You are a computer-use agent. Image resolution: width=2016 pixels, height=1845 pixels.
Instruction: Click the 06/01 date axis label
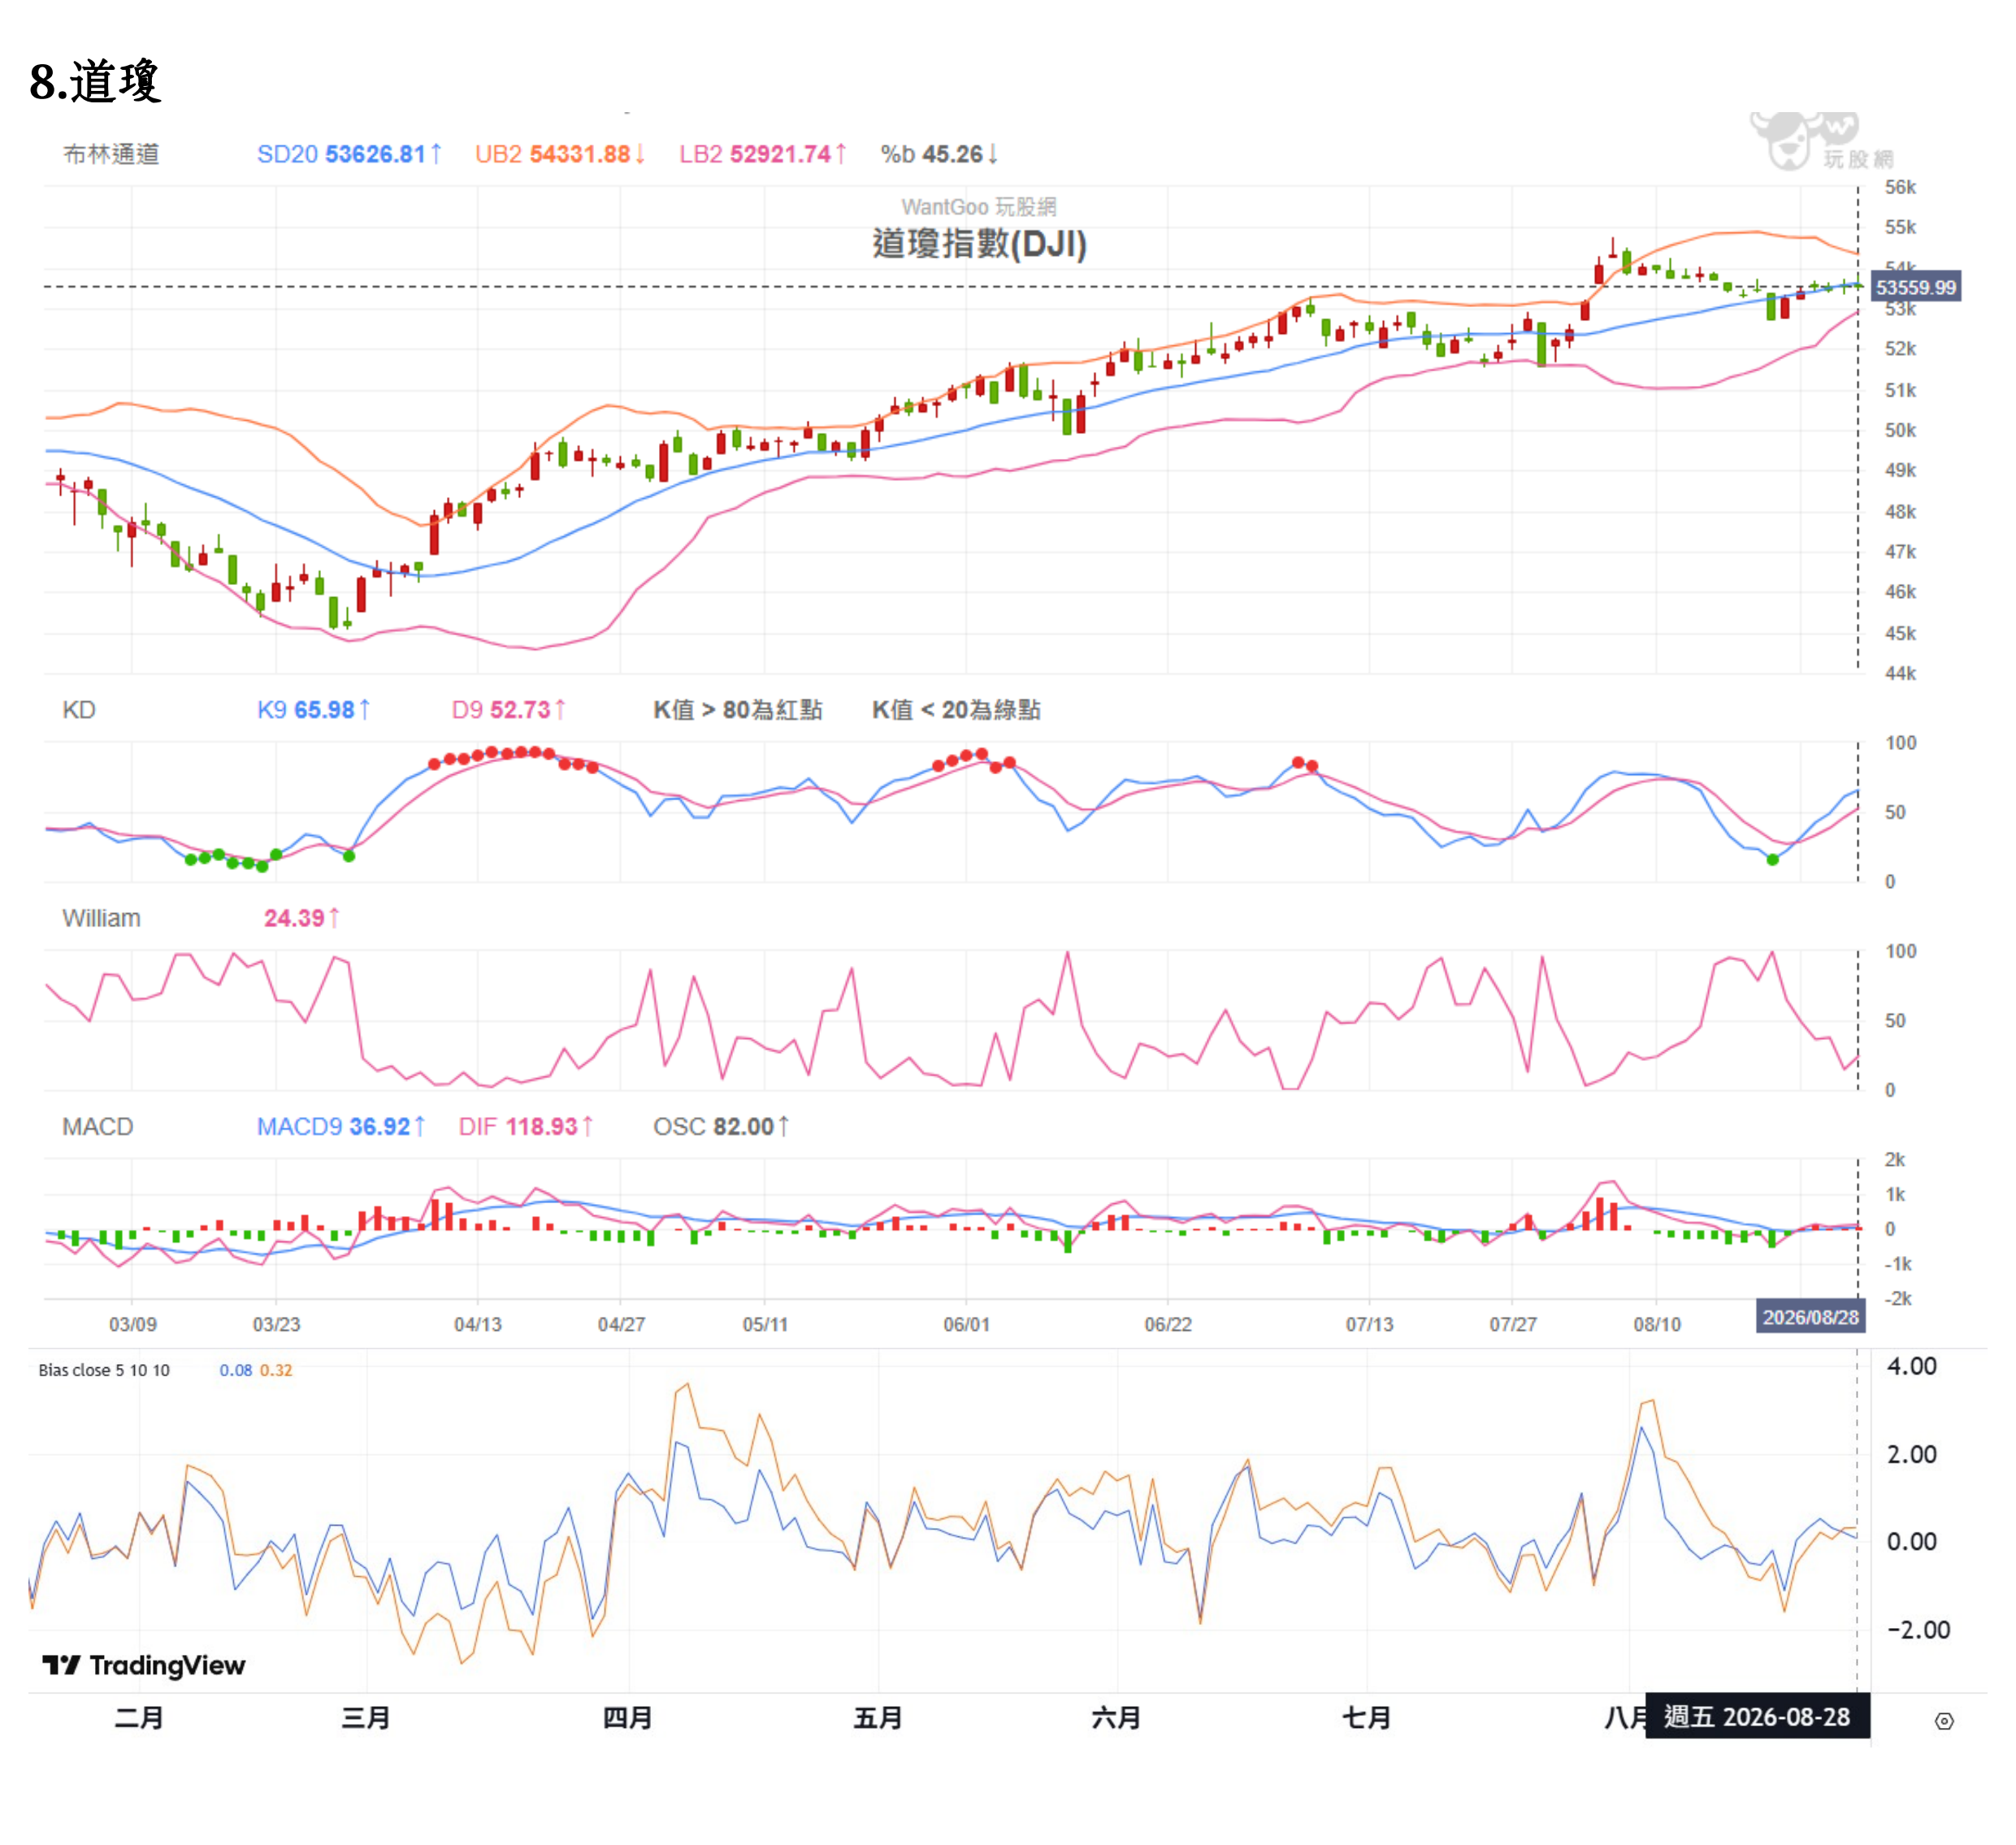click(x=966, y=1324)
